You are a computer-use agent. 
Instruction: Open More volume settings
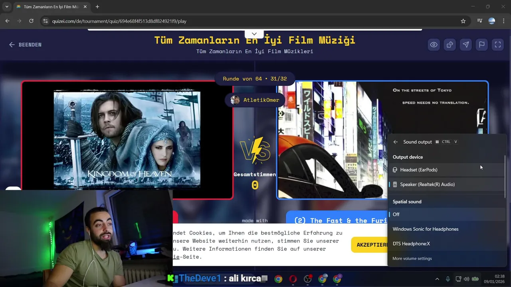pos(412,259)
